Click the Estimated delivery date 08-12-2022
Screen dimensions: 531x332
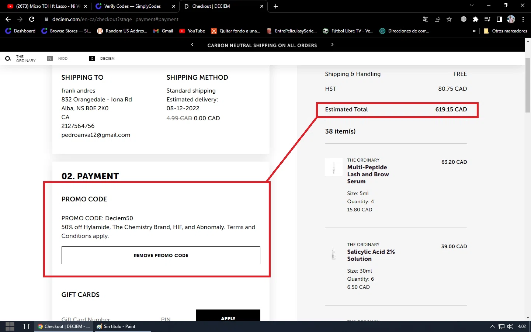(183, 108)
